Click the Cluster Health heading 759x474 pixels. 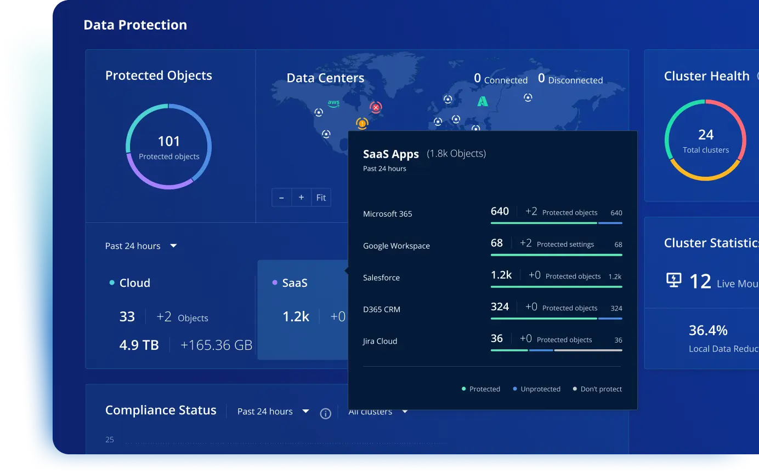(706, 76)
